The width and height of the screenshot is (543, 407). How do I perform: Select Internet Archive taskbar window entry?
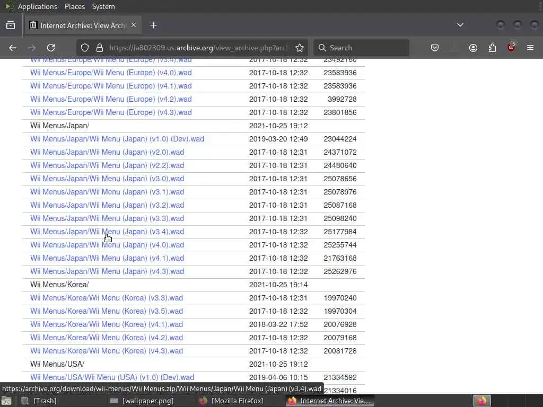pyautogui.click(x=330, y=401)
